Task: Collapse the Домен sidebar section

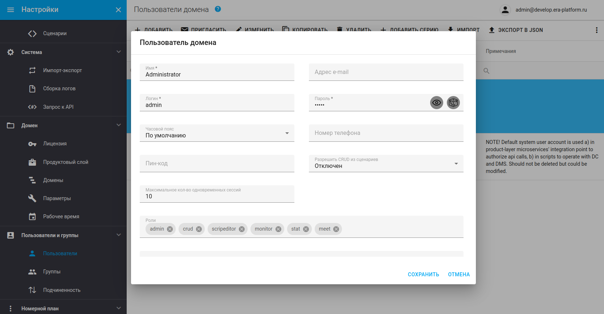Action: point(118,125)
